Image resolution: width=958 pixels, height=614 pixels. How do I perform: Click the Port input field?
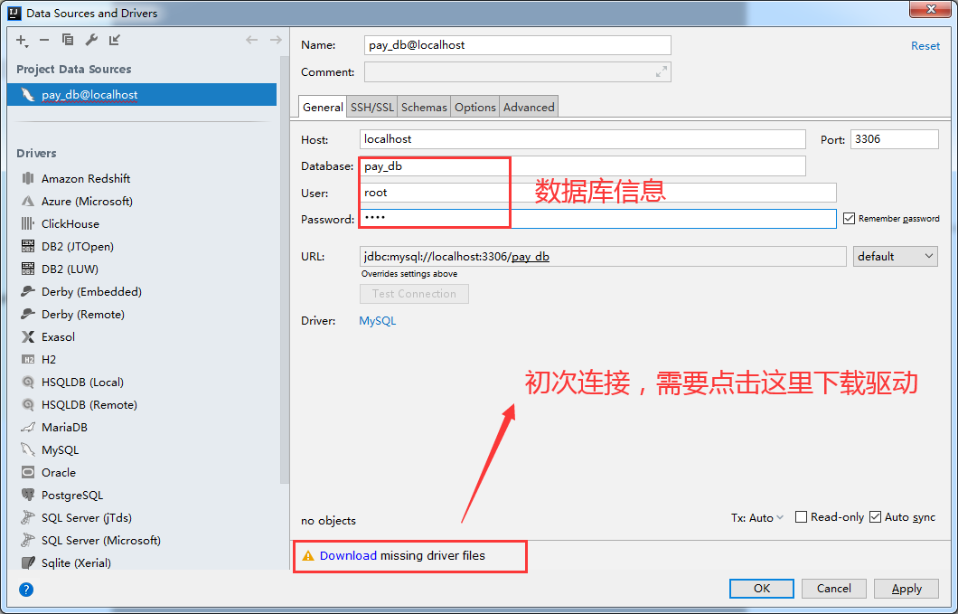(895, 139)
